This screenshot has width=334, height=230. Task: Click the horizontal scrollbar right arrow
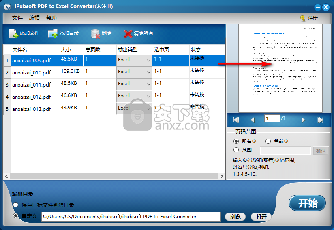pyautogui.click(x=222, y=177)
